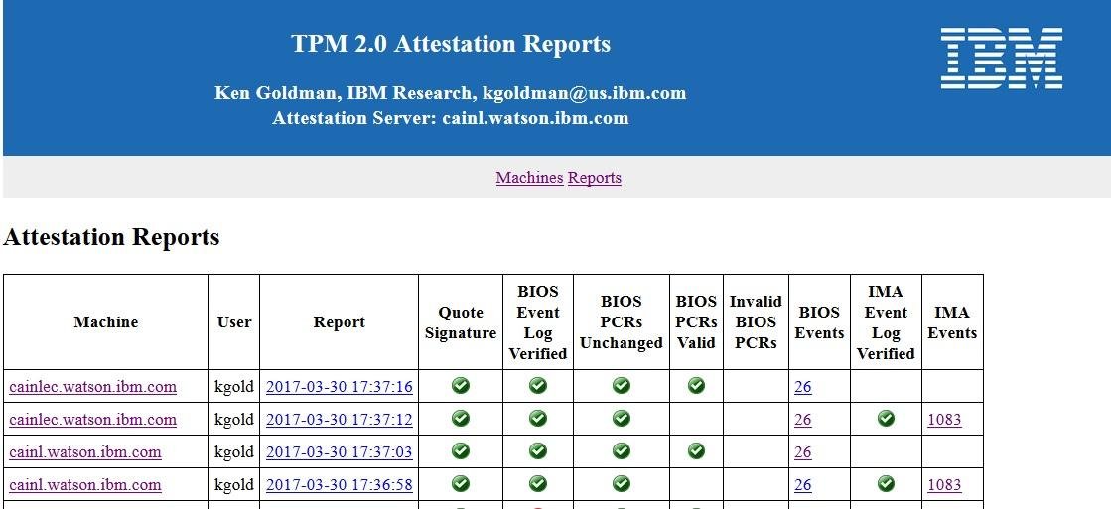Open the Reports navigation link
This screenshot has height=509, width=1111.
click(595, 178)
